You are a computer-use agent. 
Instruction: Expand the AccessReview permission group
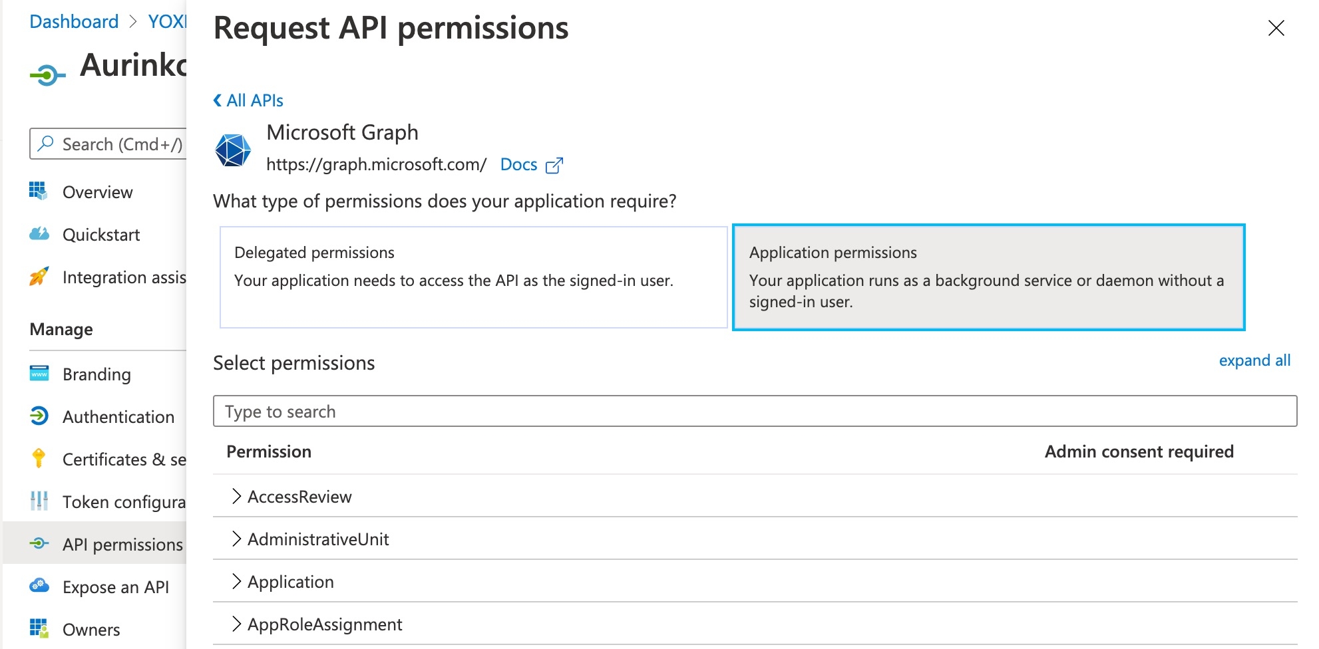pyautogui.click(x=236, y=496)
